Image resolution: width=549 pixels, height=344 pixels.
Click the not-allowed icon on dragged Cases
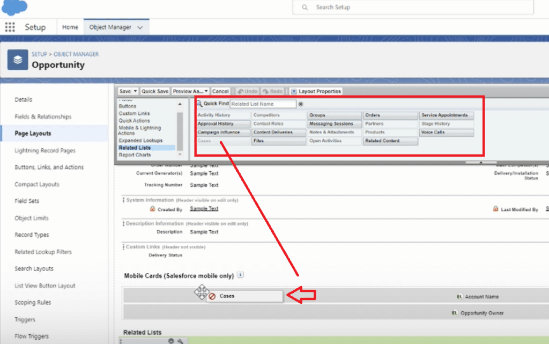tap(212, 296)
